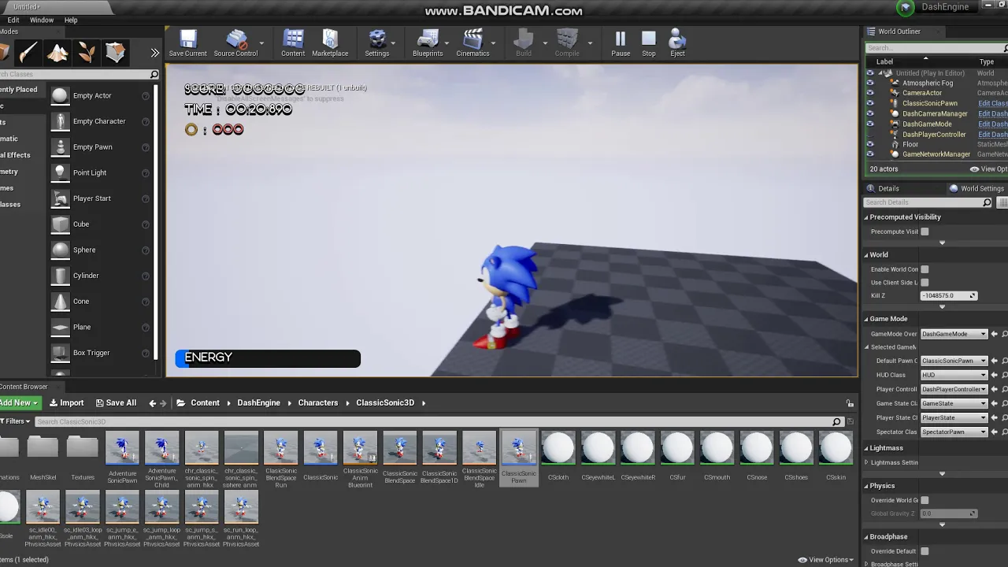Image resolution: width=1008 pixels, height=567 pixels.
Task: Select the Geometry Editing mode icon
Action: point(116,53)
